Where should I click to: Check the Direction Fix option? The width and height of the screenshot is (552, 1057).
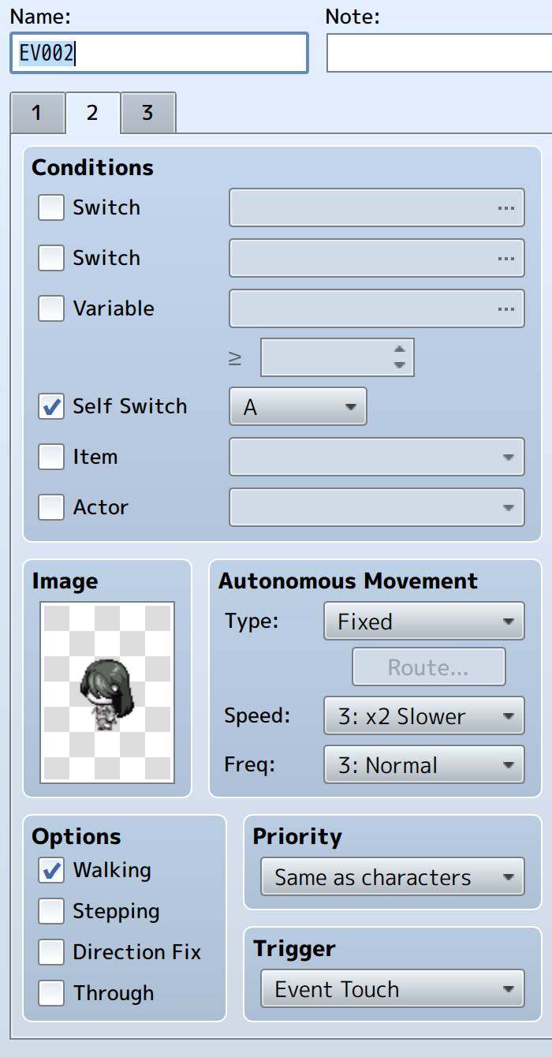click(x=51, y=952)
